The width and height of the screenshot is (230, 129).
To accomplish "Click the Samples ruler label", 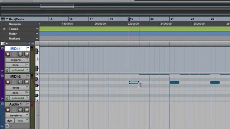I will (15, 24).
